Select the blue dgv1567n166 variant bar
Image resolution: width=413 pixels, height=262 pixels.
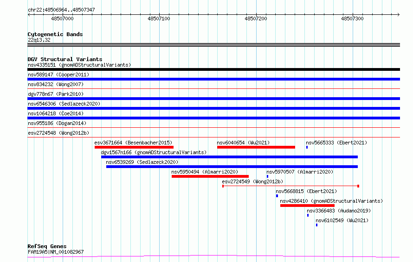[229, 157]
